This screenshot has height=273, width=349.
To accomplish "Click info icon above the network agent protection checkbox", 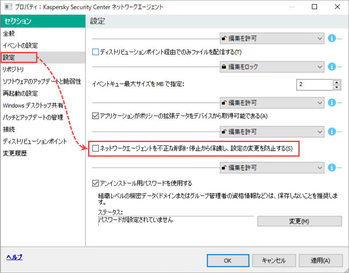I will click(331, 132).
